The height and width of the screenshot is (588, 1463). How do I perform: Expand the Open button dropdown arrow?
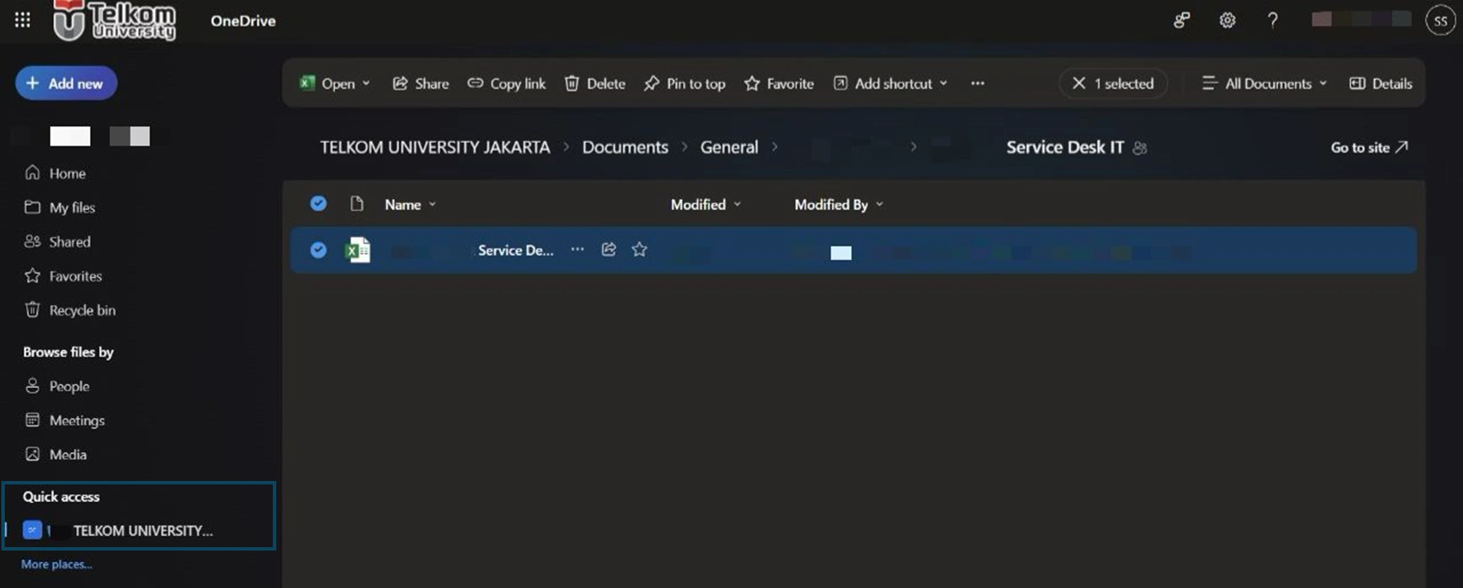(366, 83)
